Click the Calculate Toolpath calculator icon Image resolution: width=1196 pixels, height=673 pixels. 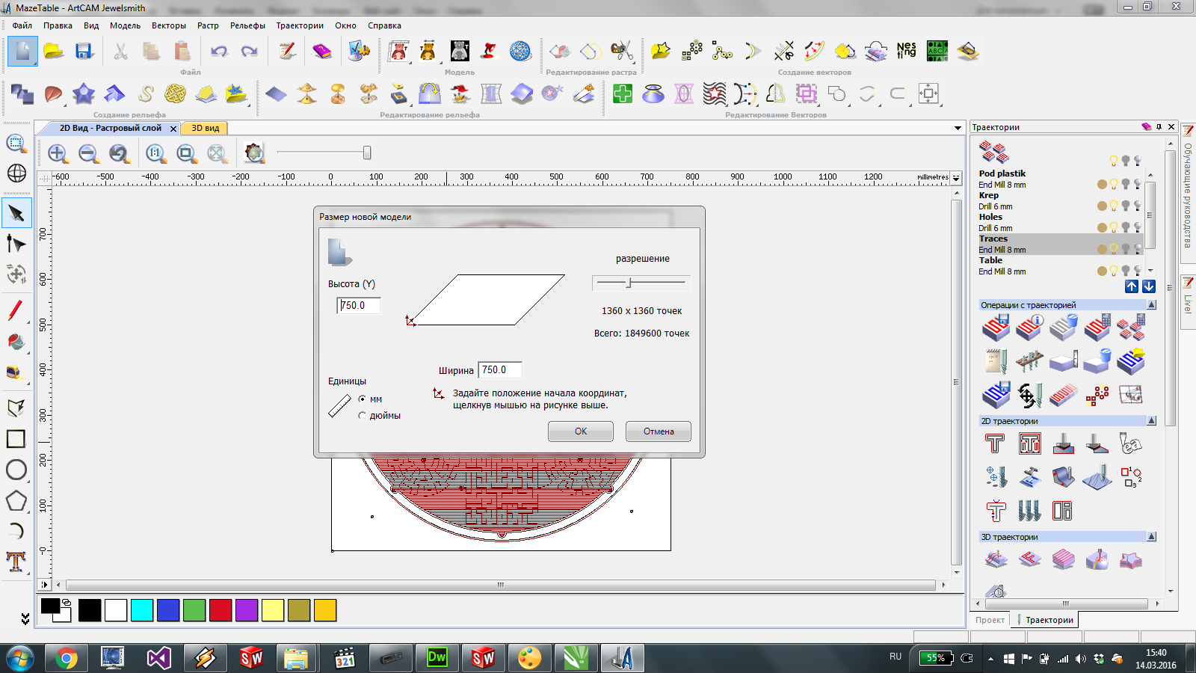click(1097, 328)
